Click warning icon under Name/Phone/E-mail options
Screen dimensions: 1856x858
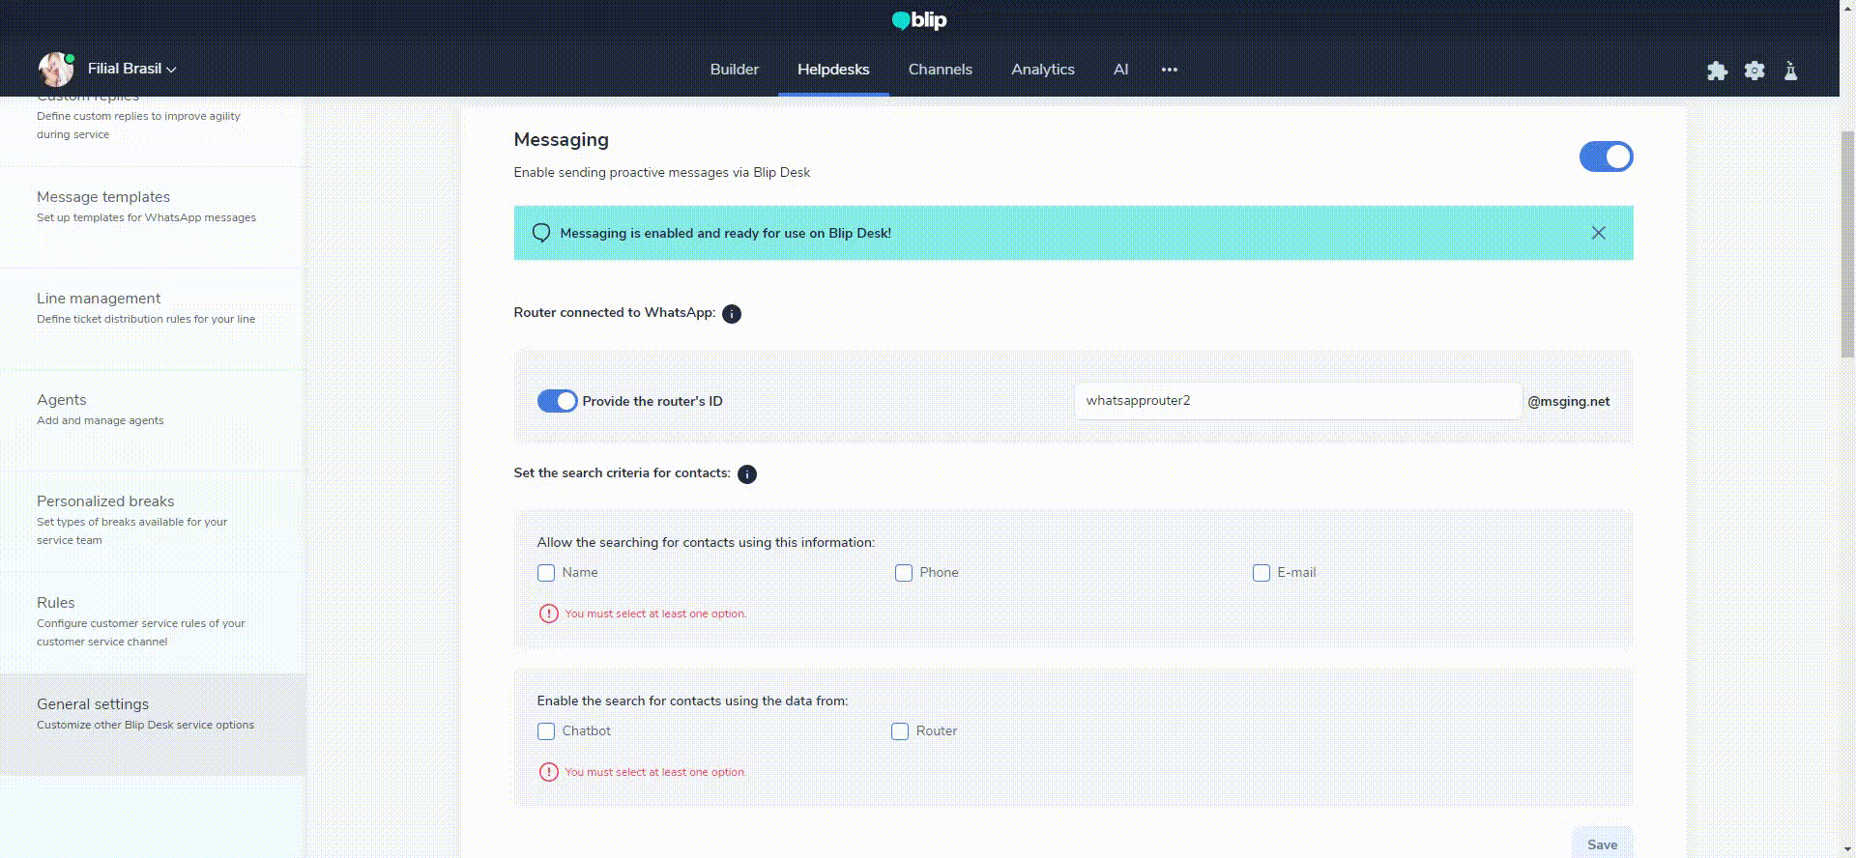click(548, 614)
